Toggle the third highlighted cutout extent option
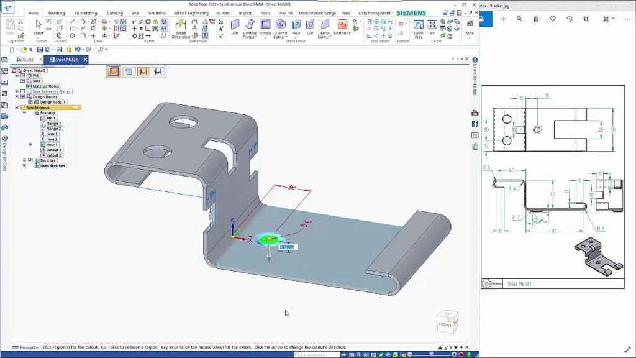This screenshot has width=636, height=358. (143, 71)
